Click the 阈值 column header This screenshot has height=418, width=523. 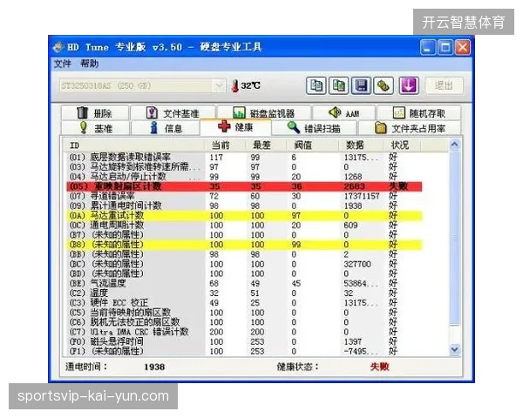(x=313, y=145)
